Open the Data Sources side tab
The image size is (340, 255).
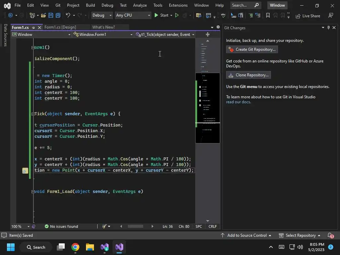coord(5,35)
